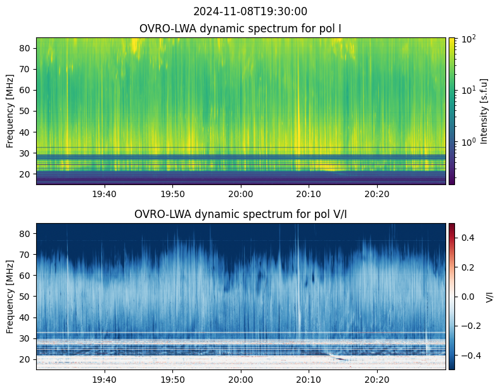Viewport: 500px width, 391px height.
Task: Click the 19:50 time tick under the bottom plot
Action: pyautogui.click(x=172, y=380)
